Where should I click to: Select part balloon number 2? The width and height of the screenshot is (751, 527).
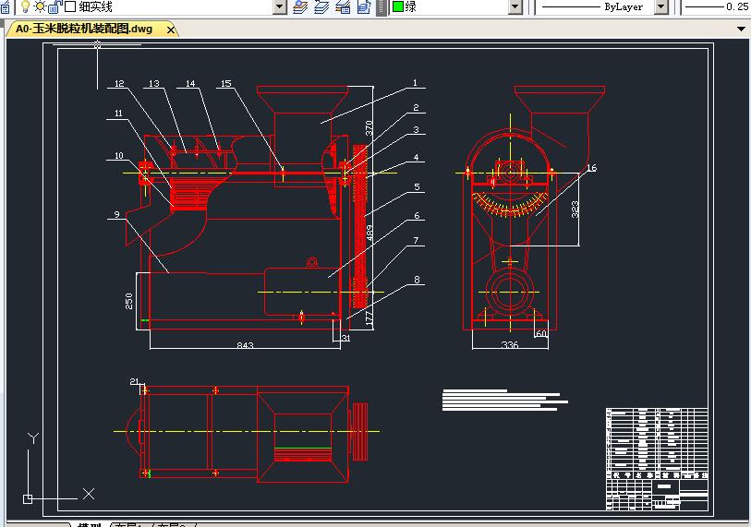[416, 108]
